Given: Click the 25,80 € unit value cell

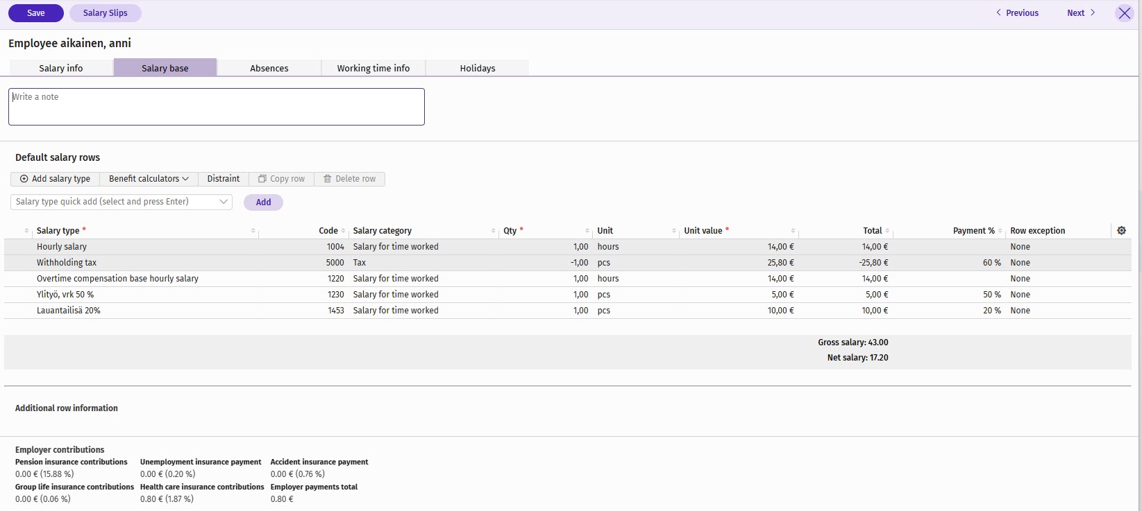Looking at the screenshot, I should point(780,263).
